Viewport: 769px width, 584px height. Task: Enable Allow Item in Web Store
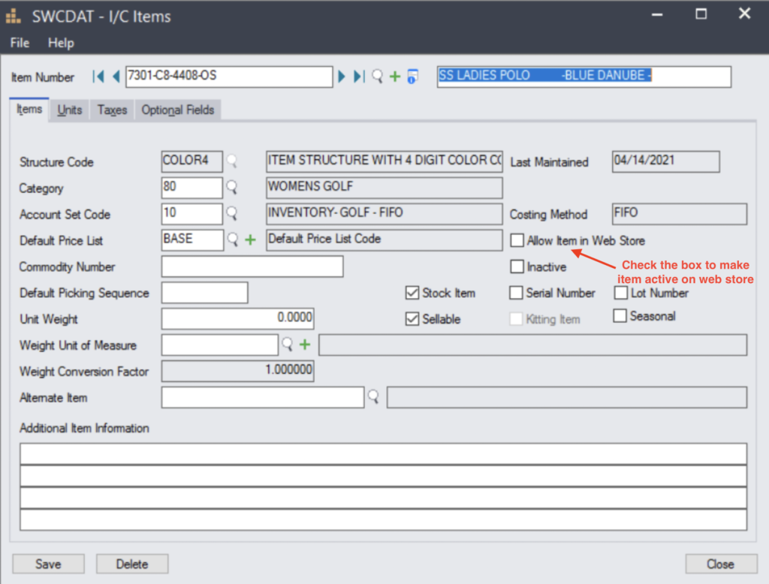coord(517,240)
